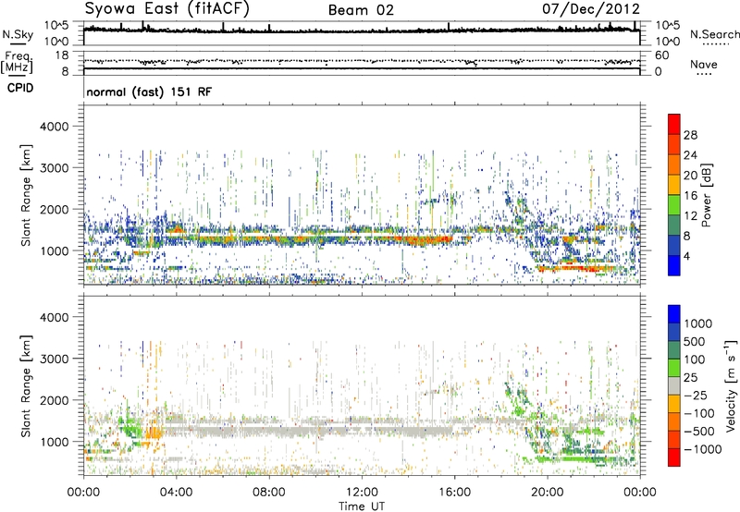Click '4000' tick on power panel axis
Image resolution: width=740 pixels, height=512 pixels.
coord(54,127)
